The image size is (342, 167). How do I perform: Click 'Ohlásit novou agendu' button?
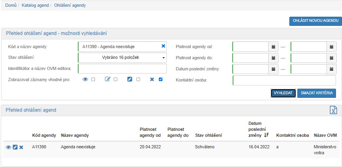click(x=315, y=21)
